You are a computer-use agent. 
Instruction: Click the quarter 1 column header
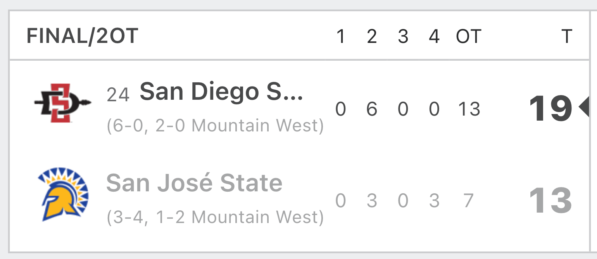(340, 36)
